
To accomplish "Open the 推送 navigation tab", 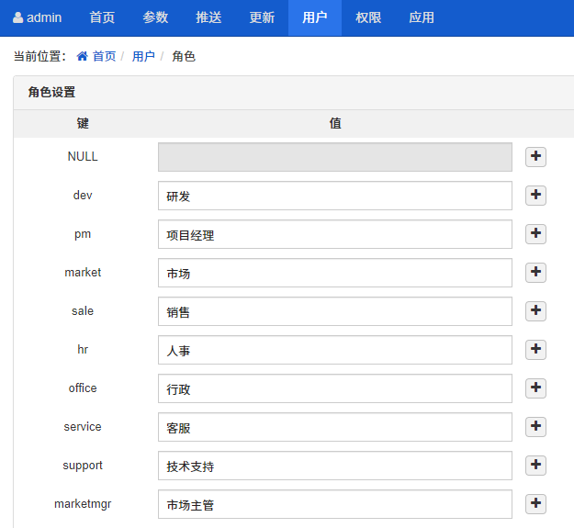I will pyautogui.click(x=208, y=17).
